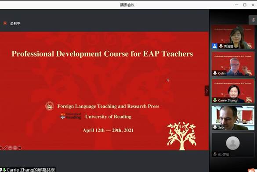257x172 pixels.
Task: Collapse the participant video sidebar with chevron
Action: point(206,91)
